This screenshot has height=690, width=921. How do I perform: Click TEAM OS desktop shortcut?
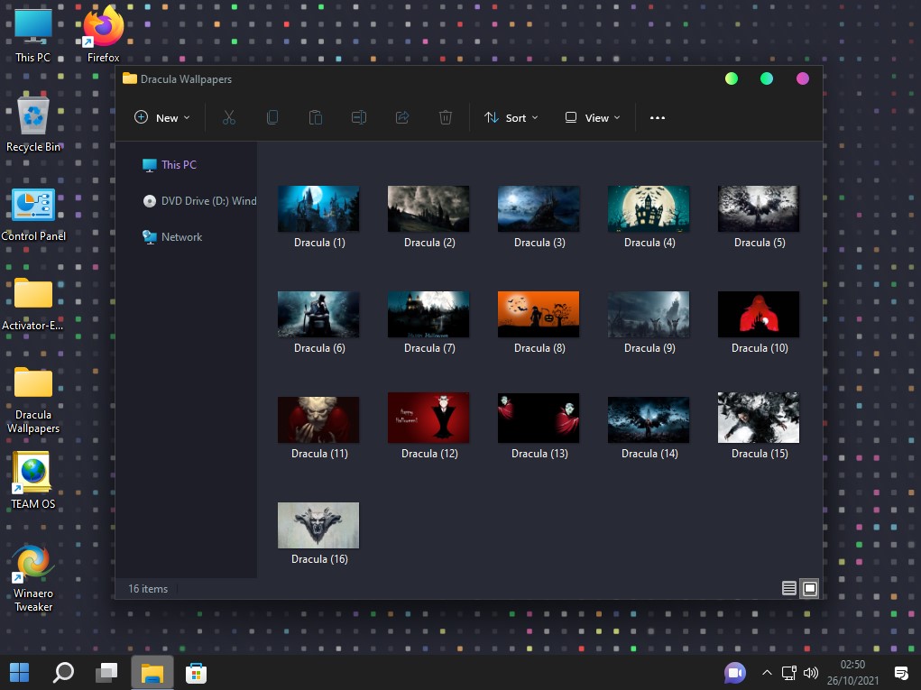click(32, 481)
